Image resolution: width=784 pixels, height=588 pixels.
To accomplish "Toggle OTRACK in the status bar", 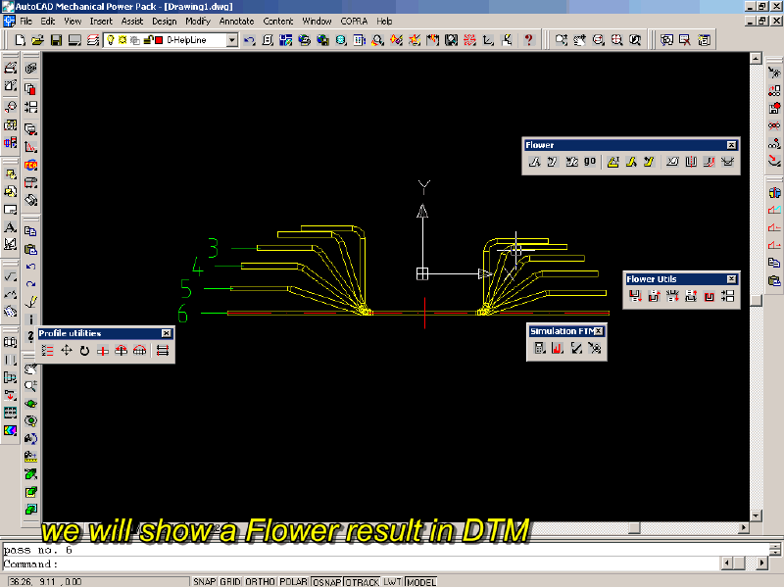I will pos(363,582).
